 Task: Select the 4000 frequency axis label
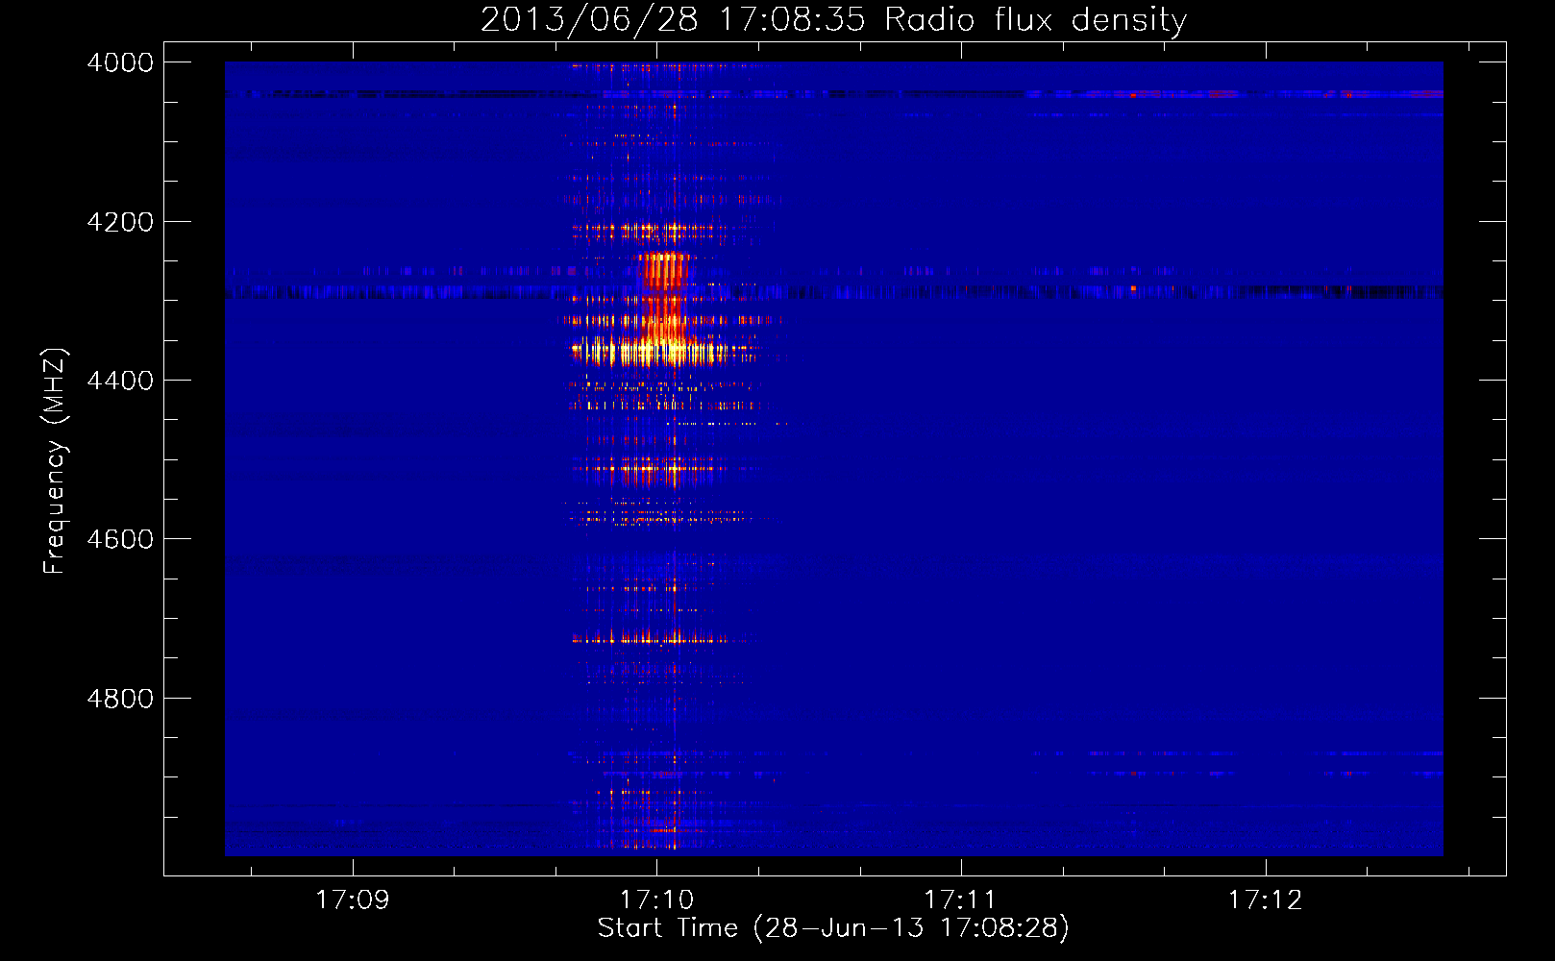(x=120, y=62)
